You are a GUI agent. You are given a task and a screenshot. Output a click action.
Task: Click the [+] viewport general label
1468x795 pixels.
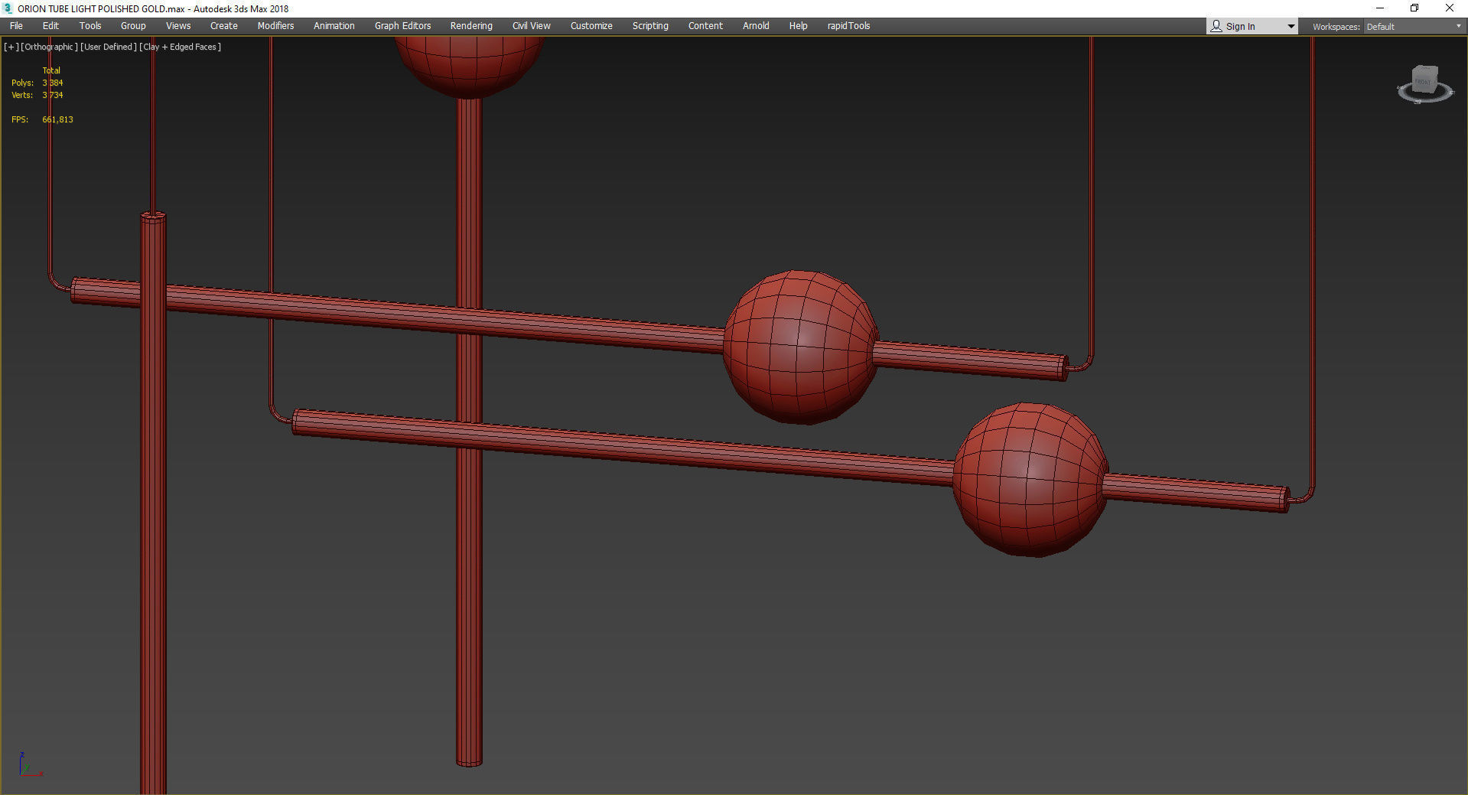click(x=11, y=47)
